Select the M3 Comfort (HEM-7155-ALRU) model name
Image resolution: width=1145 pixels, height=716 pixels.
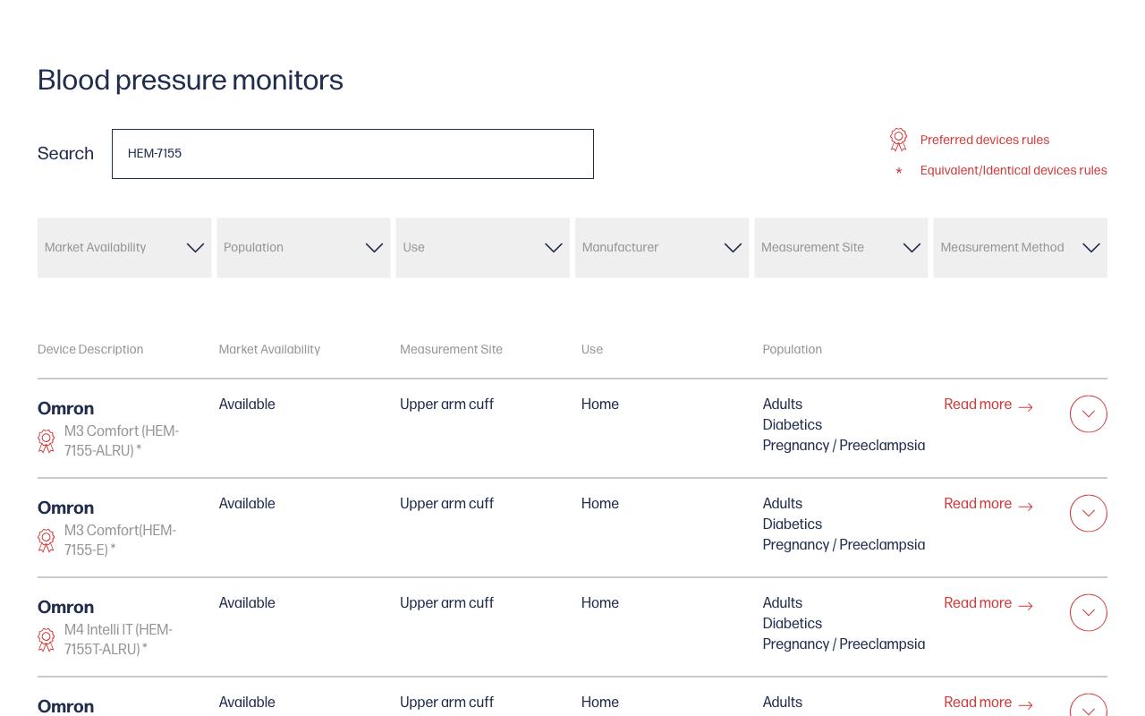coord(122,440)
